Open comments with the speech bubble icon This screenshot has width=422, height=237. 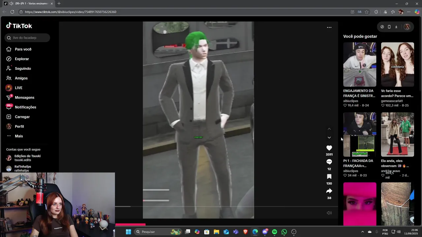coord(329,162)
